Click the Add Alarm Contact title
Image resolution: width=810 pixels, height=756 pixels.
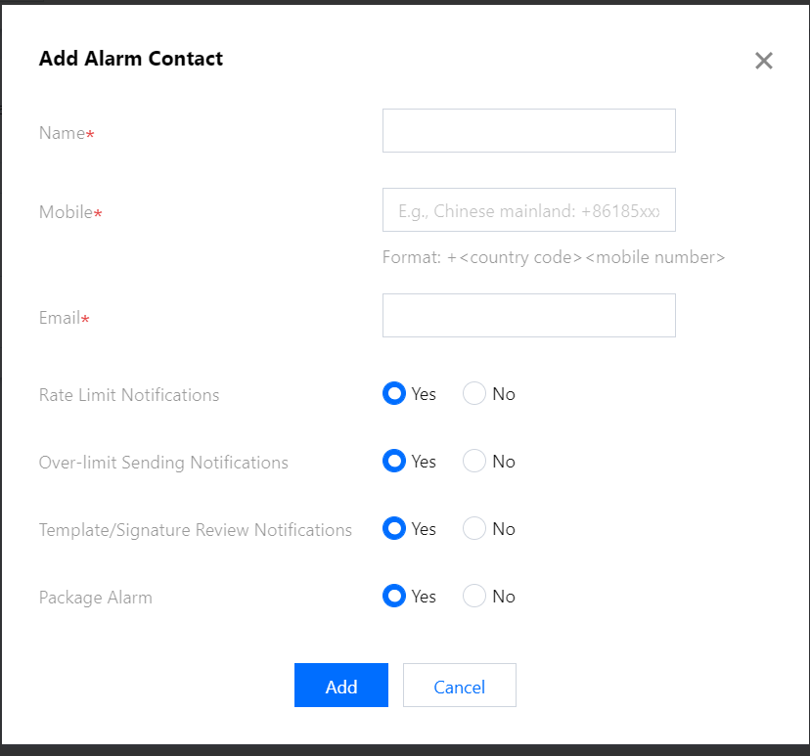(x=131, y=59)
